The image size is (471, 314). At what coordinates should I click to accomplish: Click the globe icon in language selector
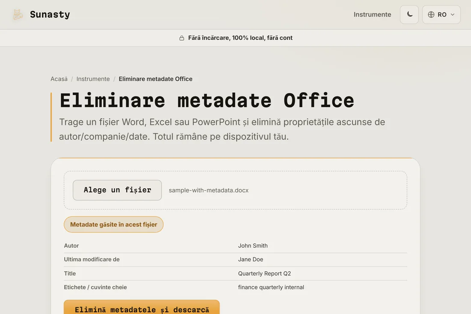pyautogui.click(x=431, y=15)
